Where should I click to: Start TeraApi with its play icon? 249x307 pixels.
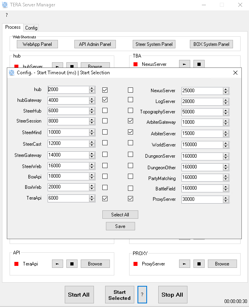(x=58, y=264)
